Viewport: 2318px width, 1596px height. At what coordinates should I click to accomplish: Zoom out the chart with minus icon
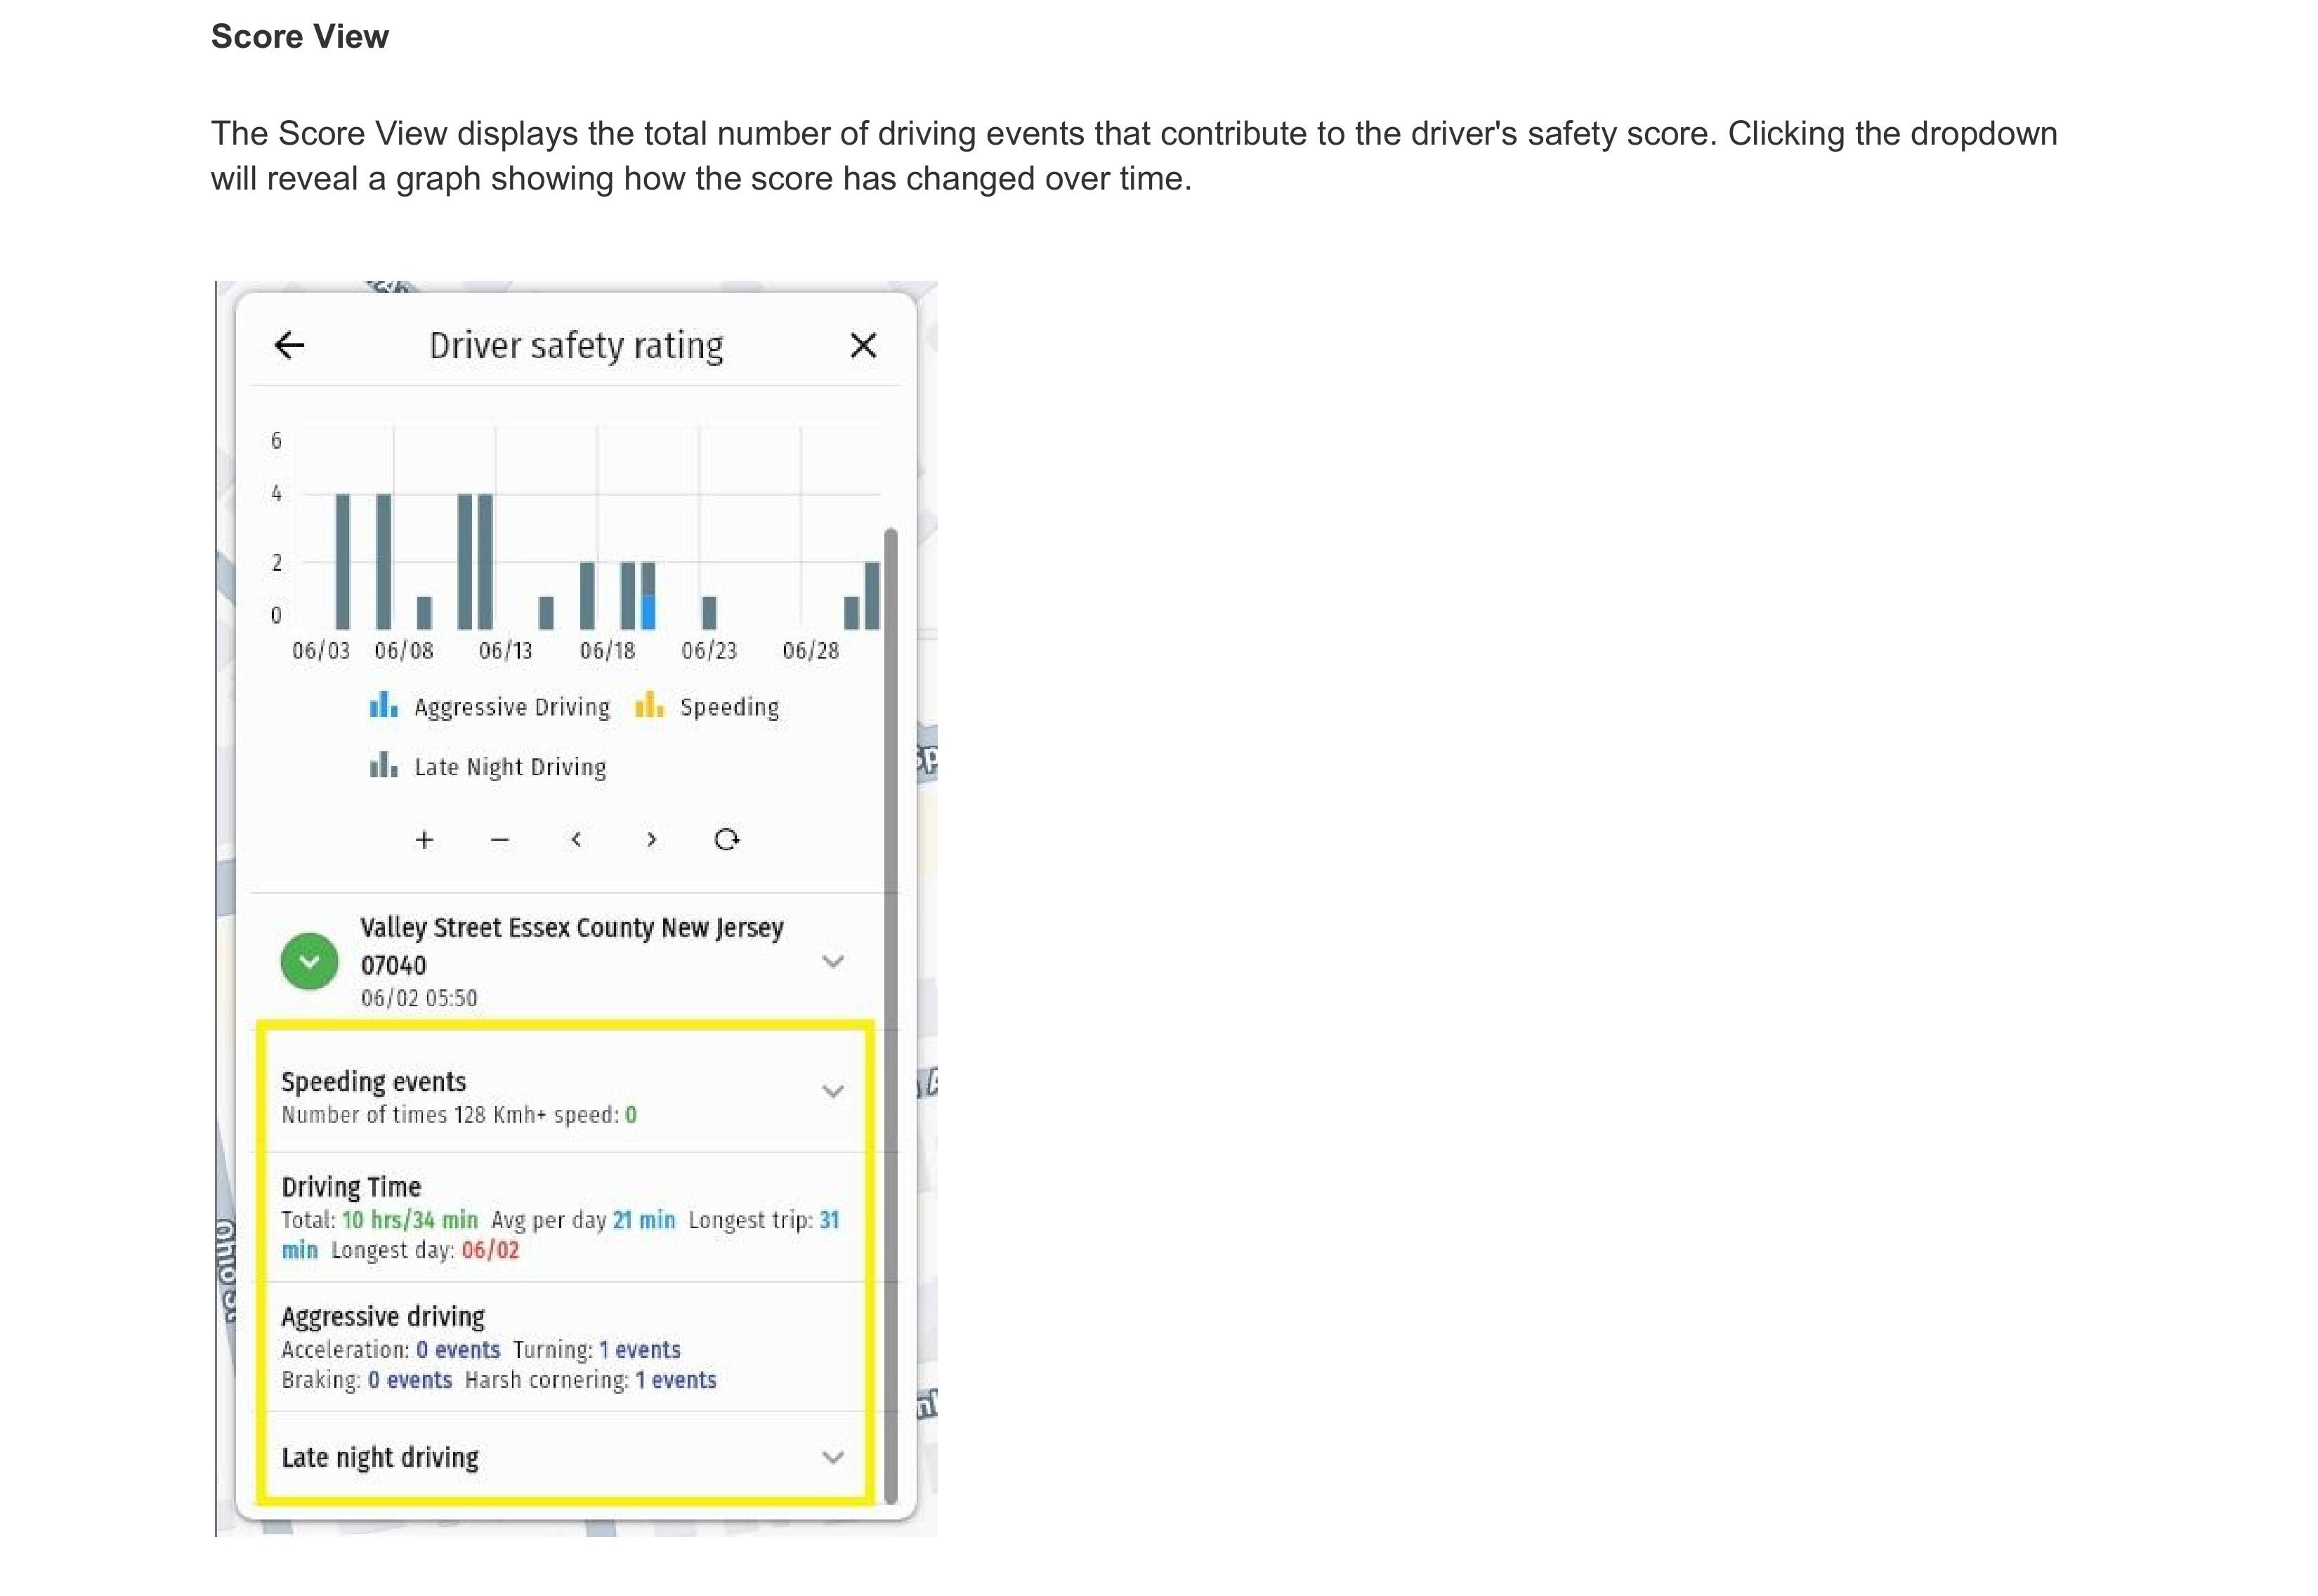[x=500, y=840]
